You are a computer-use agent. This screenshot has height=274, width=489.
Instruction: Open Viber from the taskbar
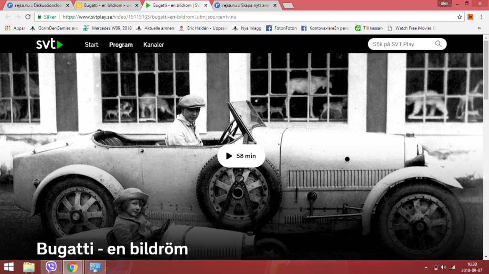click(x=51, y=267)
